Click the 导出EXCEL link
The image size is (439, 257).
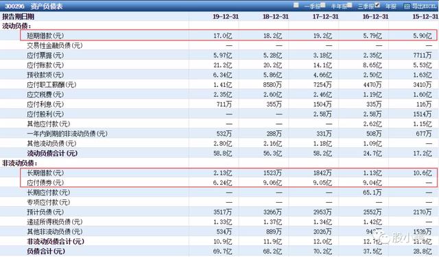pos(424,6)
